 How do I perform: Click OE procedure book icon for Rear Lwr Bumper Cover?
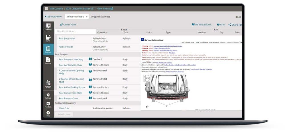[90, 65]
